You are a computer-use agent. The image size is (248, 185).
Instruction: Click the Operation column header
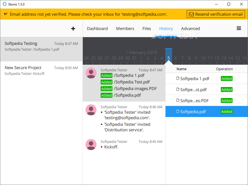[x=224, y=69]
